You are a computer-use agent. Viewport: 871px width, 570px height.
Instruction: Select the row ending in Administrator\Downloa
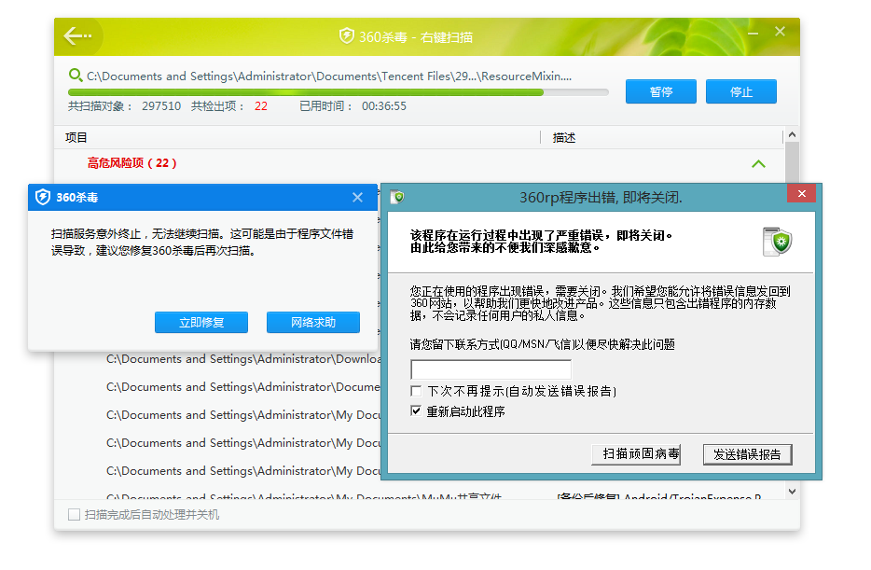[x=243, y=359]
